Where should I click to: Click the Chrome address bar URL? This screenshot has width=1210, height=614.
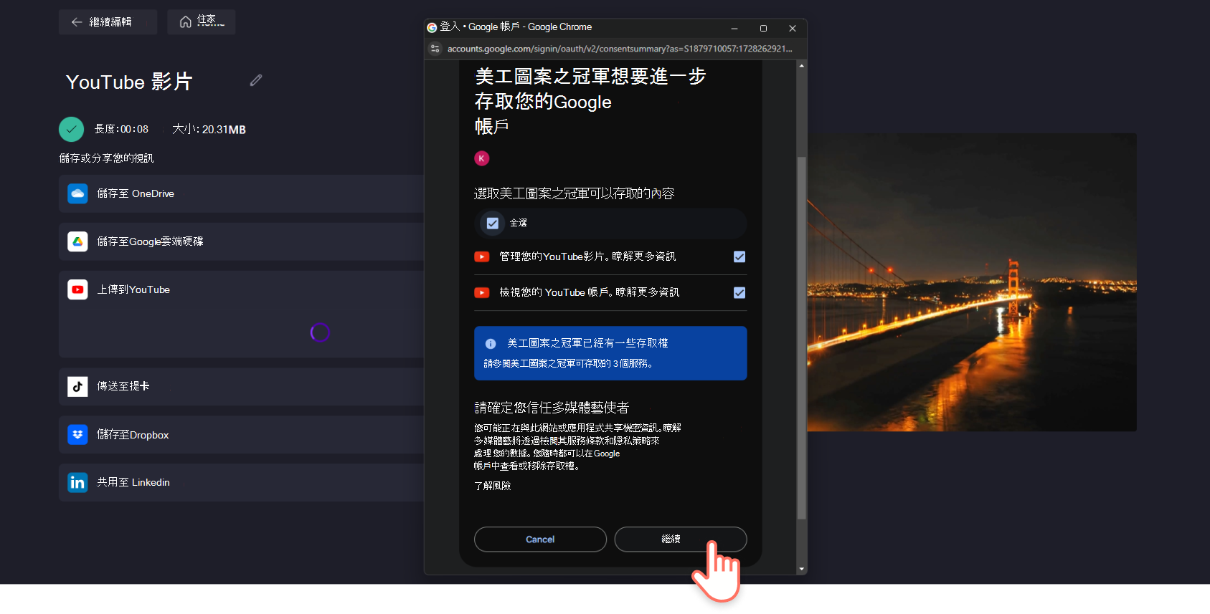(620, 49)
